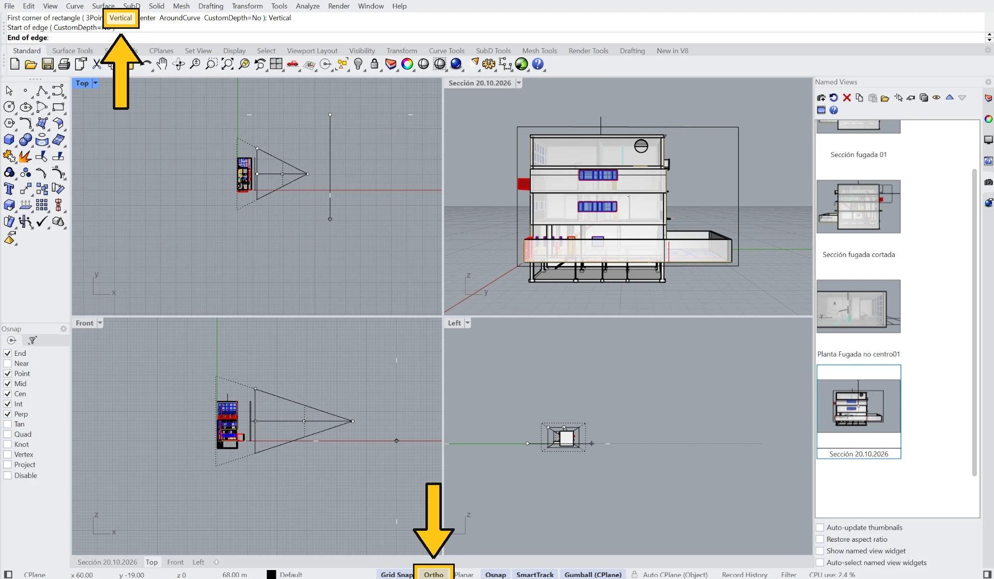Click the black Default layer color swatch
Image resolution: width=994 pixels, height=579 pixels.
pos(271,575)
